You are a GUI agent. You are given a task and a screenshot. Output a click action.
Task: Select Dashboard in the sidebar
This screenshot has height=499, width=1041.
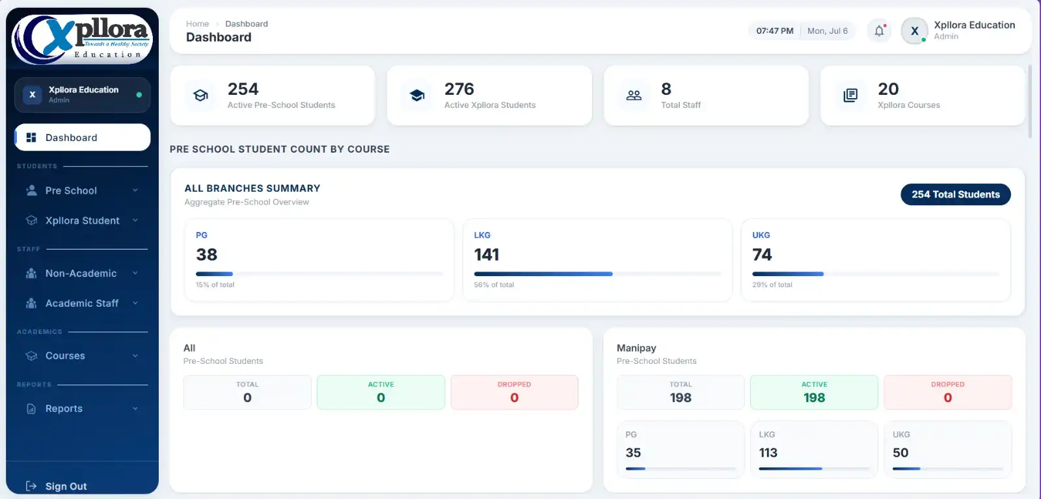pos(83,138)
